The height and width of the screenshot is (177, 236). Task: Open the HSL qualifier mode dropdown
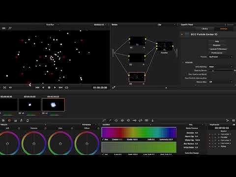click(x=196, y=124)
